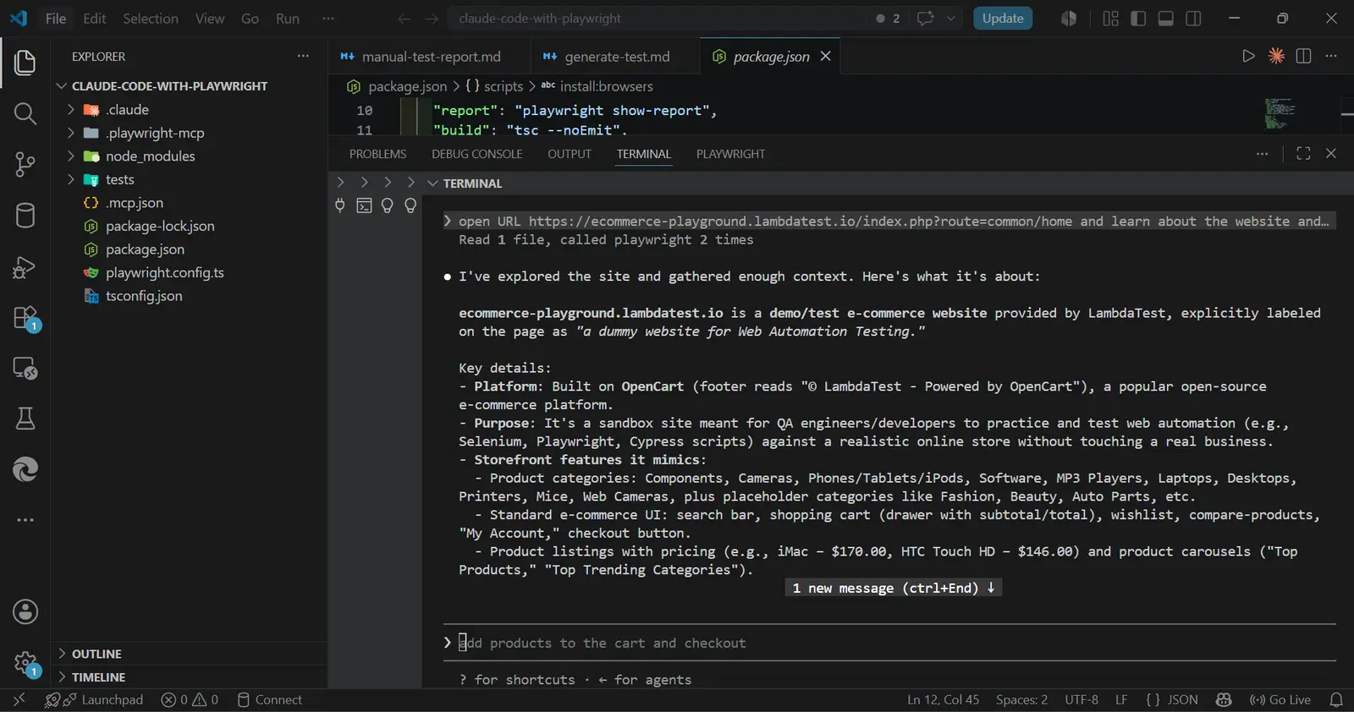Image resolution: width=1354 pixels, height=712 pixels.
Task: Click the notifications bell in status bar
Action: (x=1336, y=700)
